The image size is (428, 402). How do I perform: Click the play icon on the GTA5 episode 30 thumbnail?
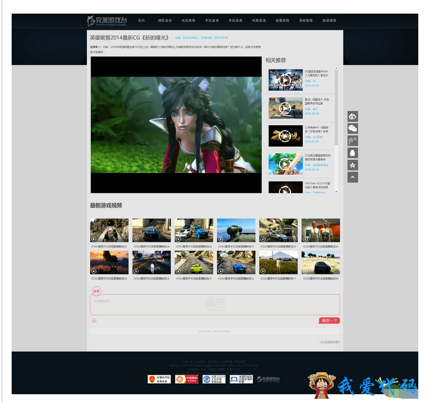point(93,239)
